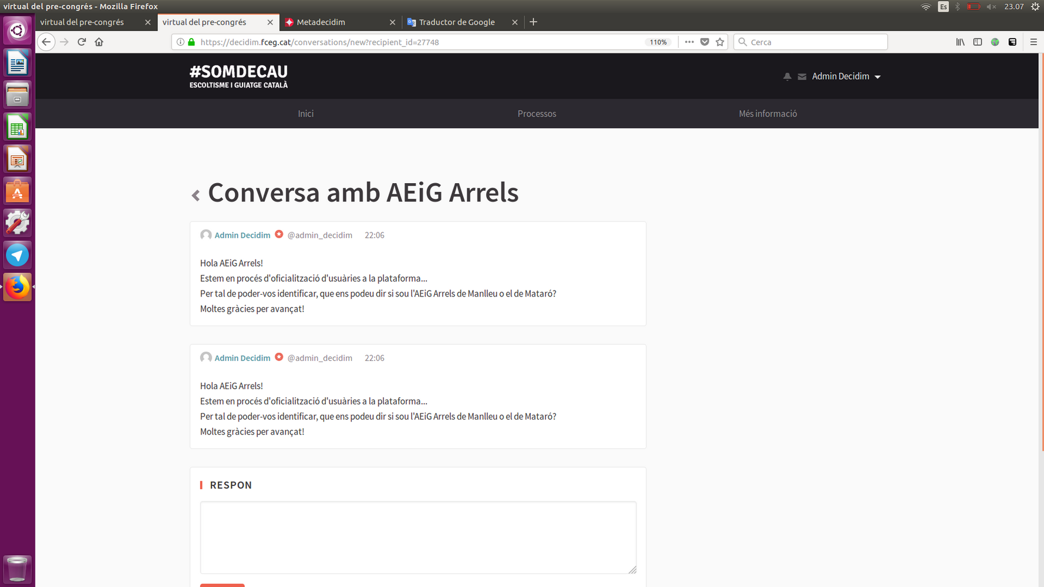Open the messages envelope icon
Viewport: 1044px width, 587px height.
[x=801, y=77]
